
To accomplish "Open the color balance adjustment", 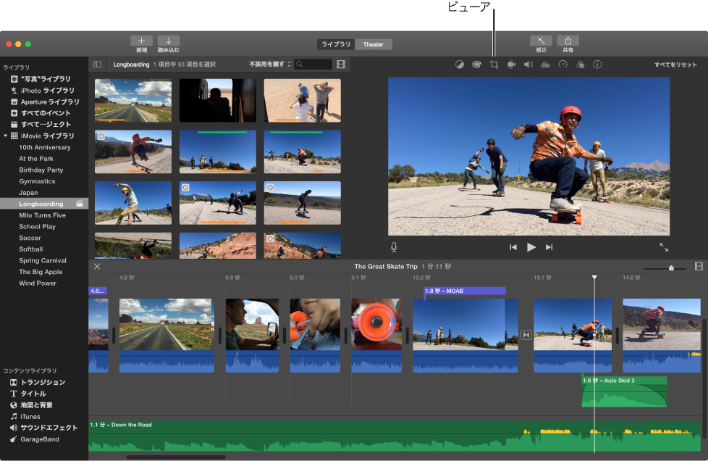I will click(459, 65).
